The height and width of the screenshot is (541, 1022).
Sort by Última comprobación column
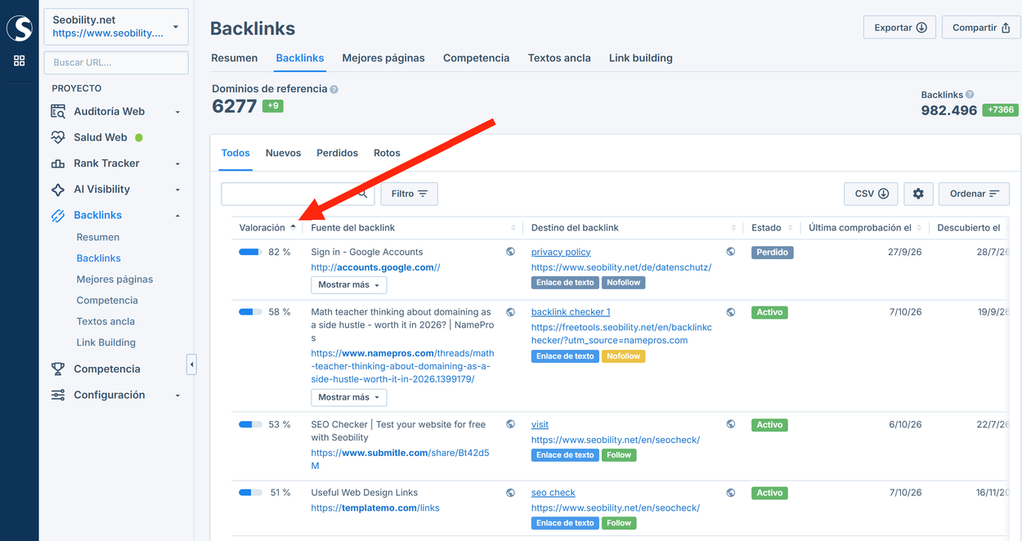click(865, 227)
